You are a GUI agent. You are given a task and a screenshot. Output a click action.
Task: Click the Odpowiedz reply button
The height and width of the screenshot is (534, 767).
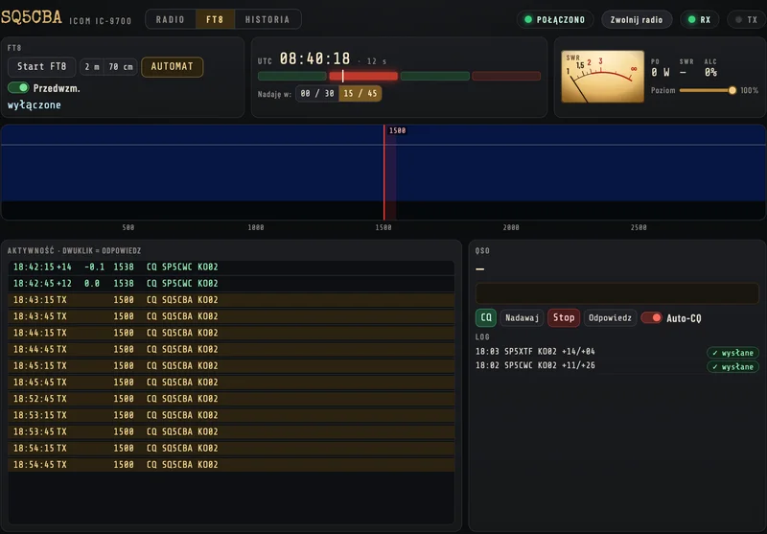pyautogui.click(x=610, y=318)
